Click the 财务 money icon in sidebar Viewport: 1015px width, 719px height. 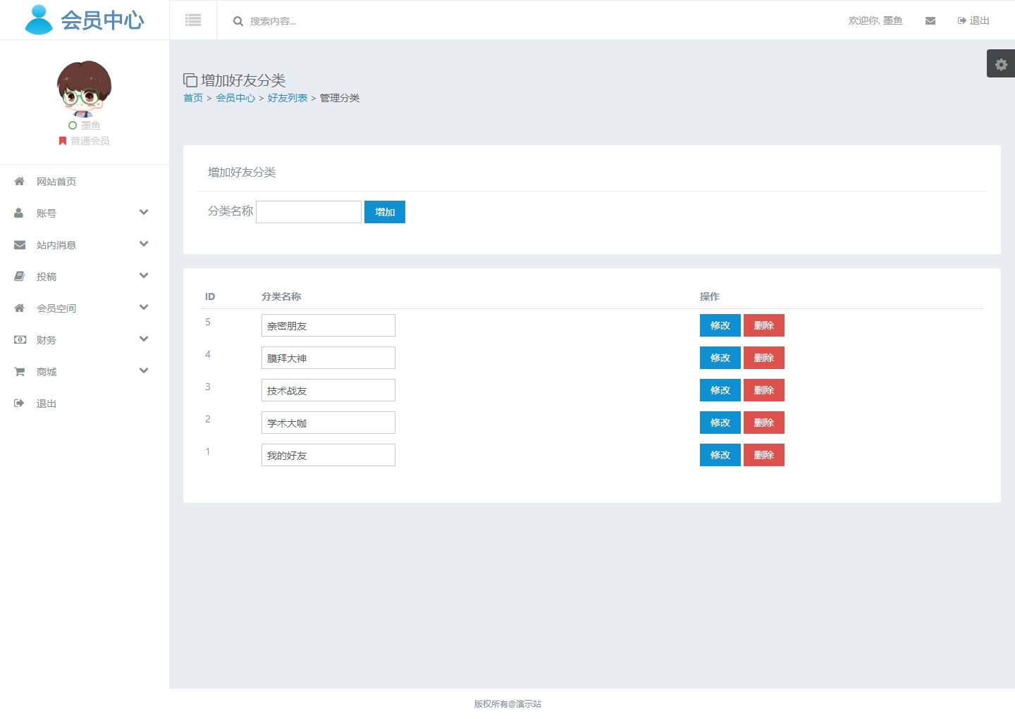(20, 340)
